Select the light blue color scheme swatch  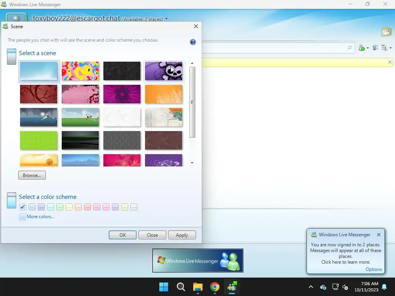[x=32, y=207]
